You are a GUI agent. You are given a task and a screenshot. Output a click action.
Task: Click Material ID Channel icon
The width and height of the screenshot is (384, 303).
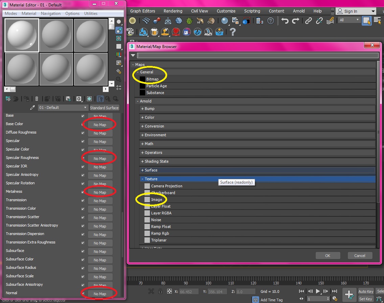click(x=79, y=99)
